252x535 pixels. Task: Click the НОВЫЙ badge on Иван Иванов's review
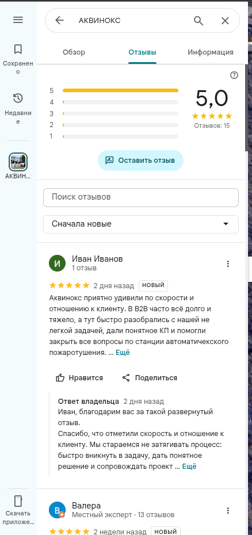pos(153,285)
